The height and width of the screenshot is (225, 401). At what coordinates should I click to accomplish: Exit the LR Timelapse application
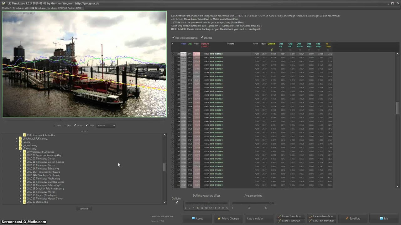coord(384,218)
